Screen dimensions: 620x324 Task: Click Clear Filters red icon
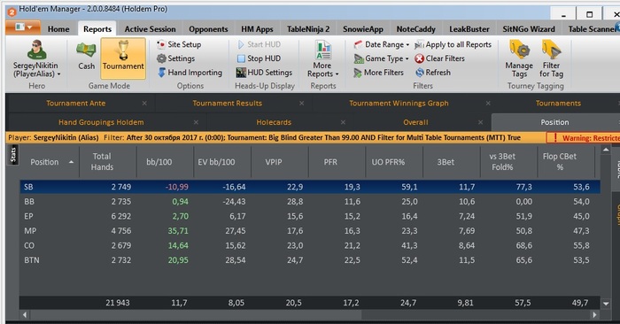pos(420,58)
